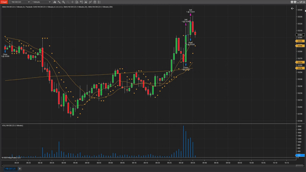Click the scroll left arrow of horizontal scrollbar
Viewport: 306px width, 172px height.
pyautogui.click(x=2, y=166)
